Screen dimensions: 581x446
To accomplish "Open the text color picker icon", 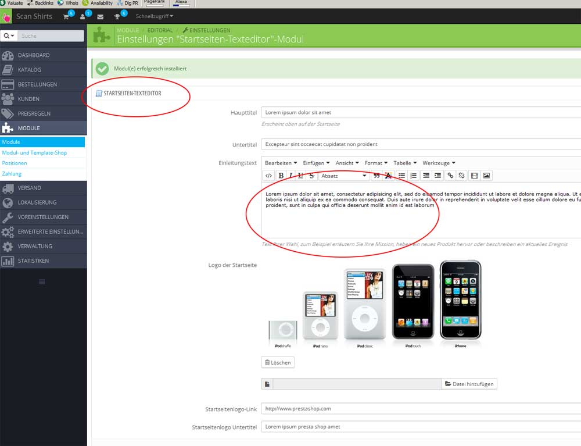I will [x=388, y=176].
